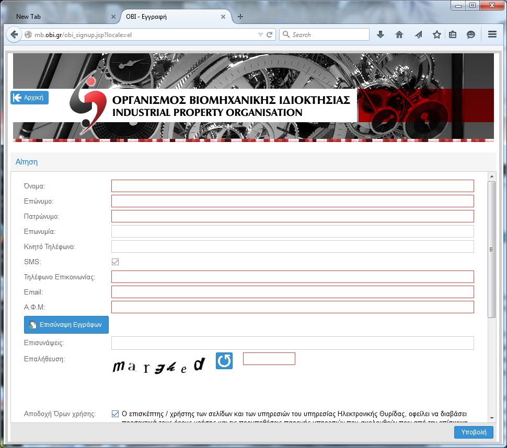507x448 pixels.
Task: Click the Αρχική home button
Action: point(29,98)
